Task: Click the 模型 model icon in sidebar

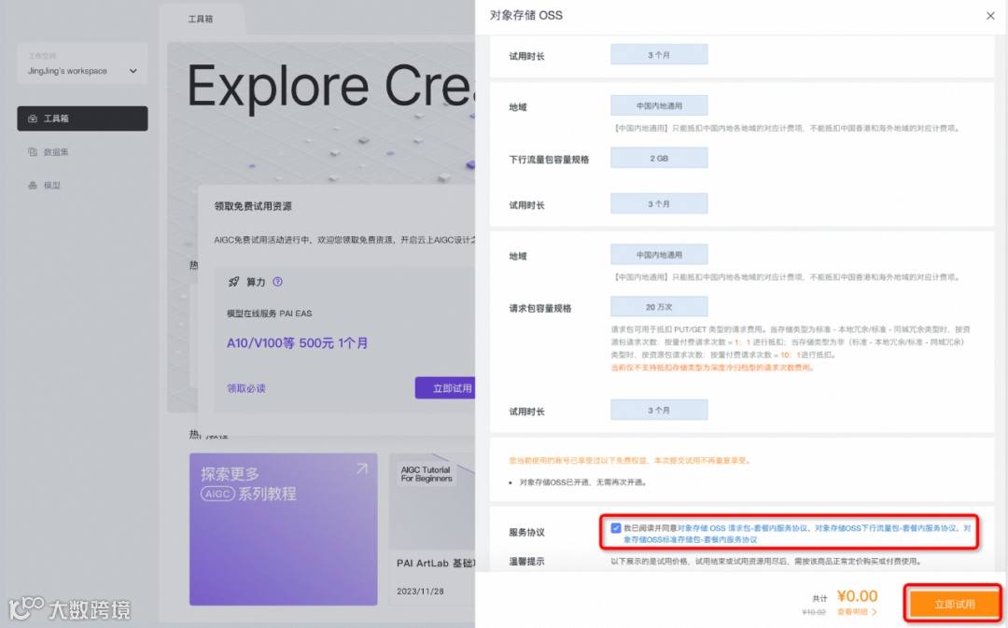Action: click(32, 185)
